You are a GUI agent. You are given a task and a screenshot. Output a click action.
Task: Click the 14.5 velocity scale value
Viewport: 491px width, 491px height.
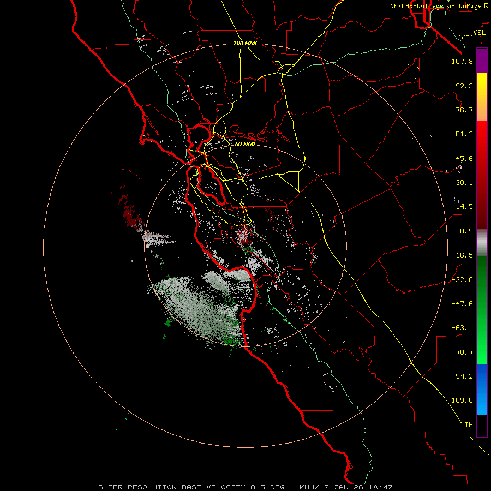464,207
